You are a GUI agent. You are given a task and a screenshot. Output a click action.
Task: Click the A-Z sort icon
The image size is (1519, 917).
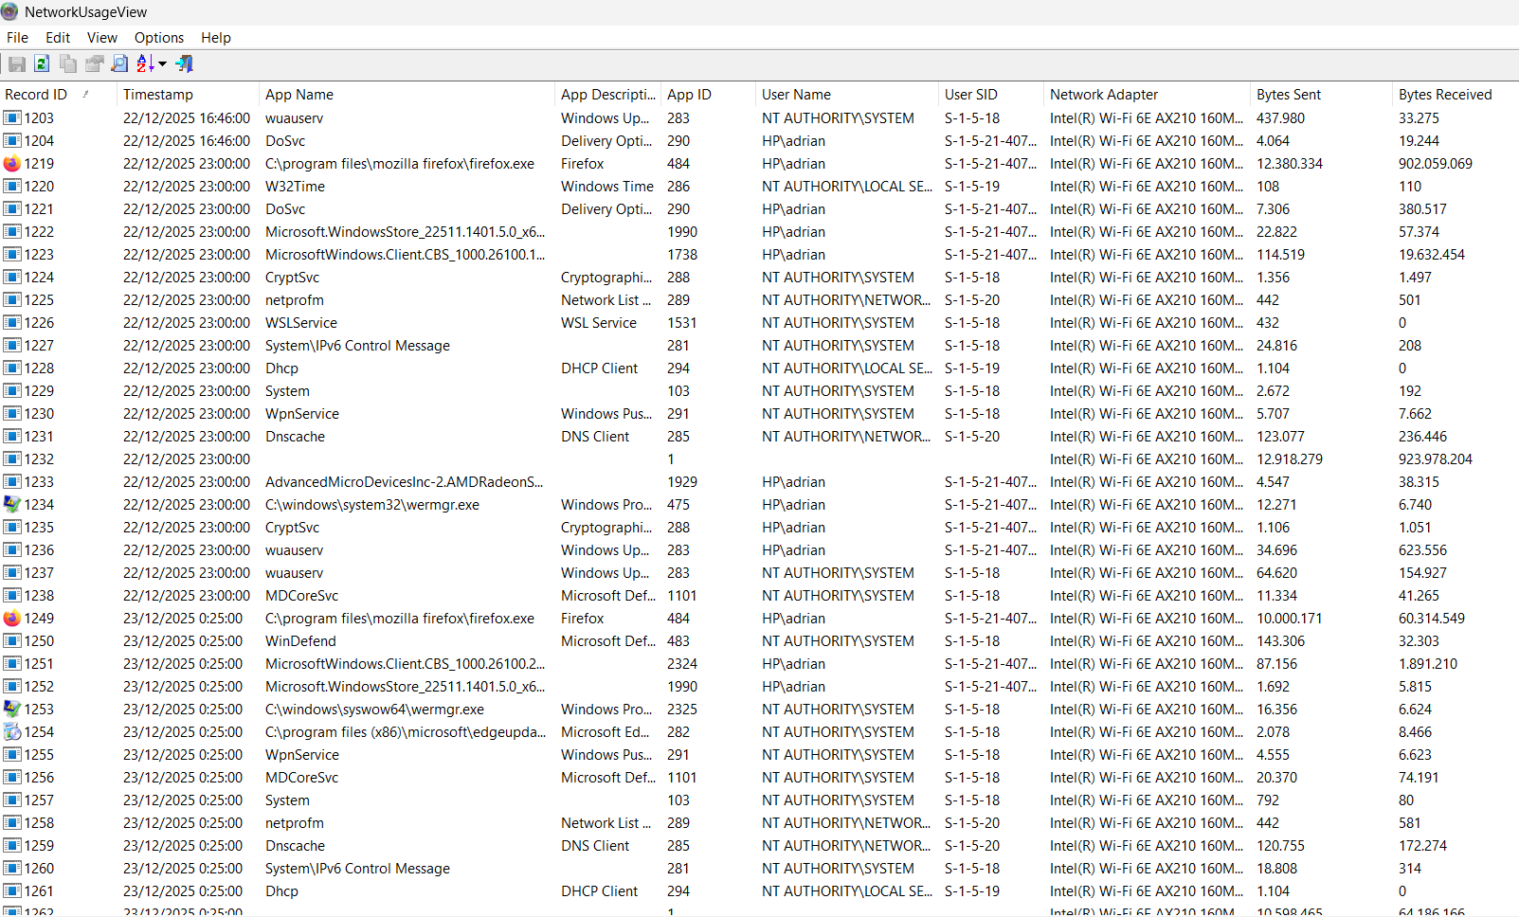[145, 63]
